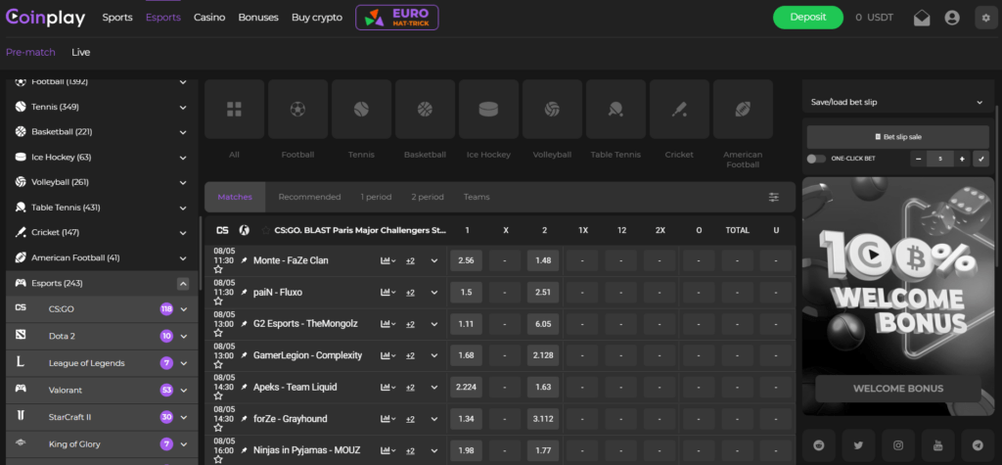Collapse the Esports (243) section
This screenshot has height=465, width=1002.
[x=183, y=283]
